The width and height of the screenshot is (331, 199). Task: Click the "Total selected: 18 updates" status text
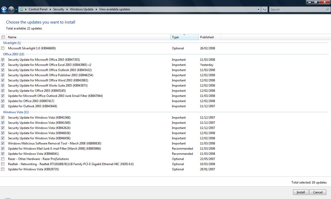point(309,182)
